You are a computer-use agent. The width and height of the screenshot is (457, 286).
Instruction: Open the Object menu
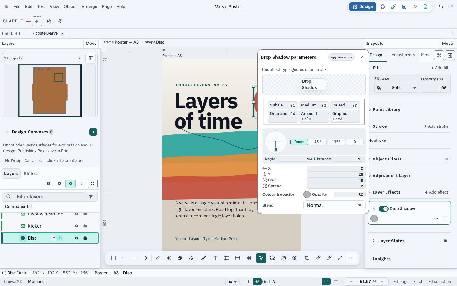point(70,7)
